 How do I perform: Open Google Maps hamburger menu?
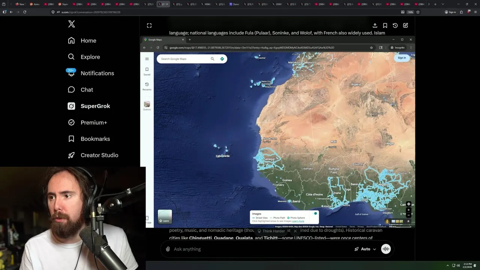(x=147, y=59)
